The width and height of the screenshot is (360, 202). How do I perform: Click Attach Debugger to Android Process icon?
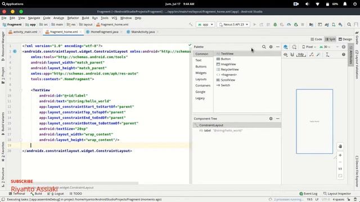tap(296, 25)
